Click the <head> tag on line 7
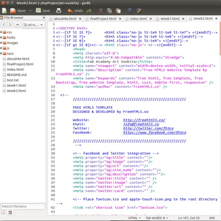221x221 pixels. coord(79,49)
